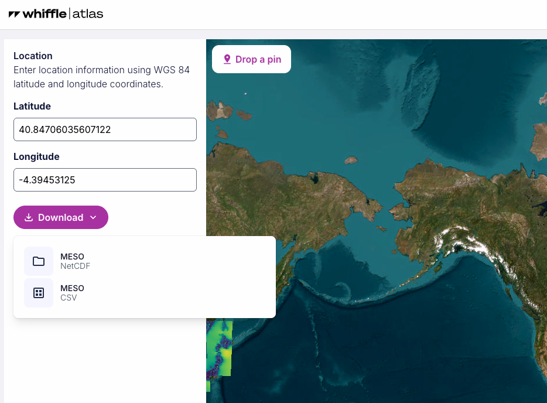This screenshot has height=403, width=547.
Task: Click the map pin icon in Drop a pin
Action: tap(227, 59)
